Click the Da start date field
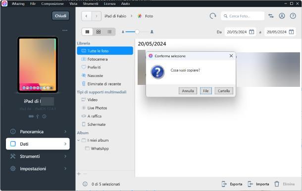302x191 pixels. [x=237, y=32]
